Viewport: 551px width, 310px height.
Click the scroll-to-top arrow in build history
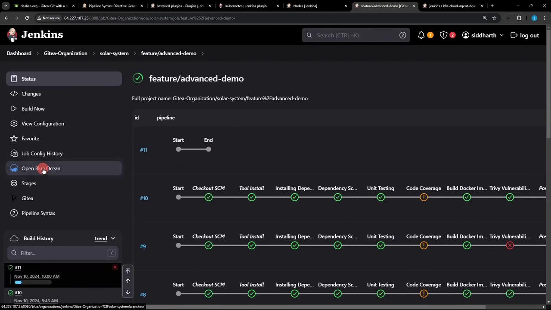click(127, 270)
